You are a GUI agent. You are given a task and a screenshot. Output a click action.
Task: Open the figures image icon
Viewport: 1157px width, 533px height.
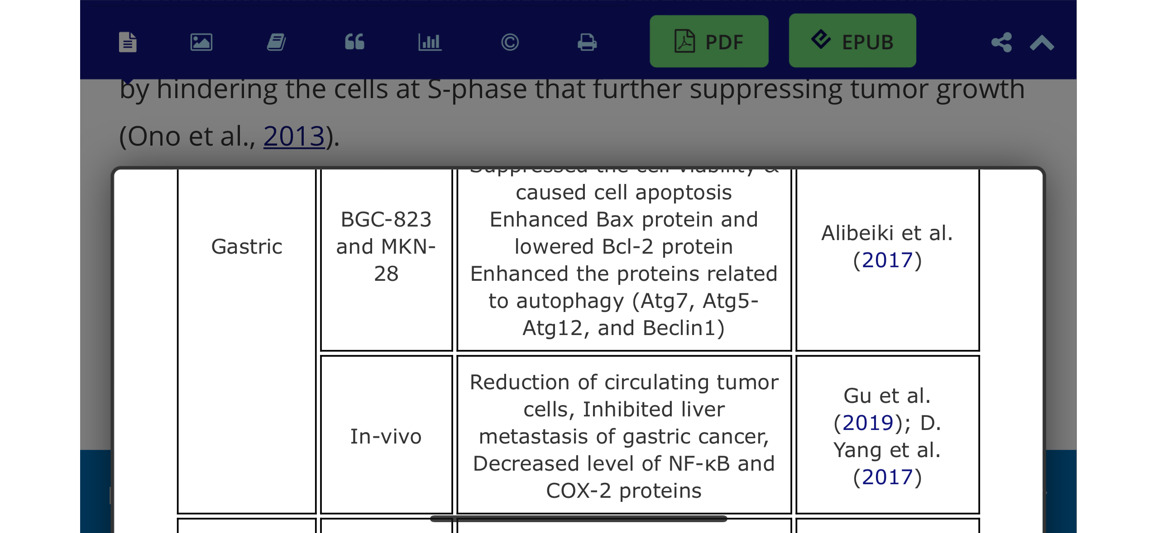pyautogui.click(x=201, y=42)
